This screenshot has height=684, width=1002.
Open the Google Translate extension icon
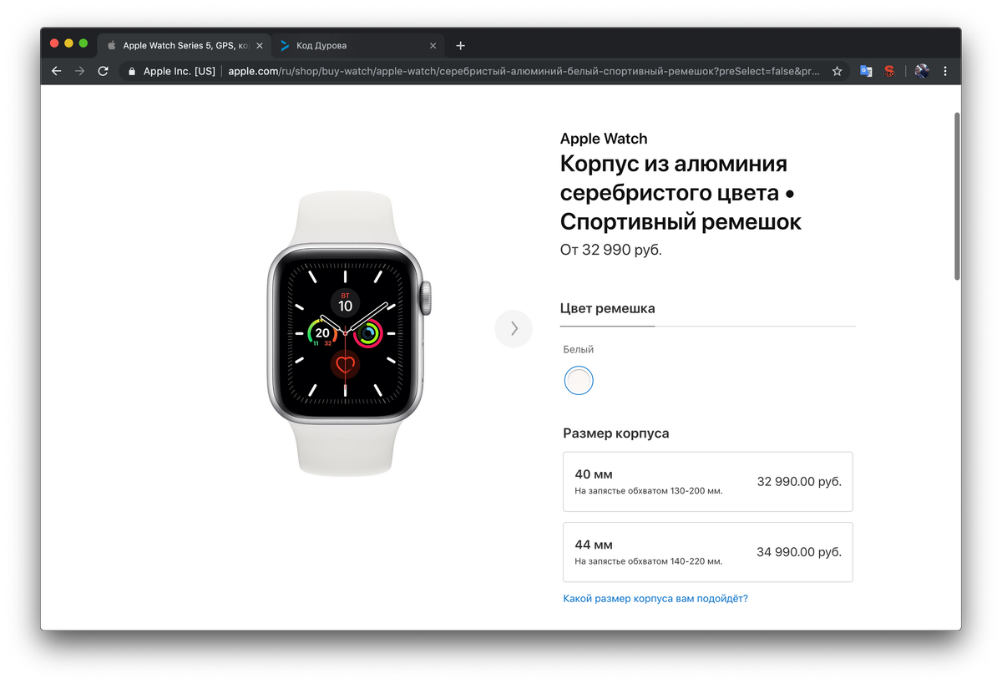point(866,71)
